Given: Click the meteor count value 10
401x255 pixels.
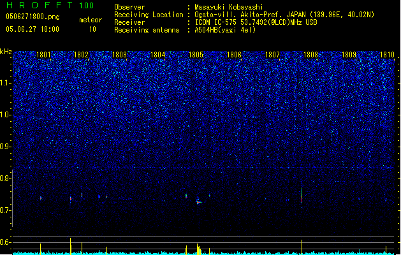Looking at the screenshot, I should tap(92, 29).
